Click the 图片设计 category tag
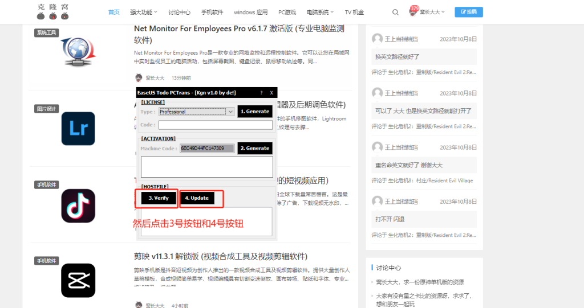 pyautogui.click(x=47, y=109)
